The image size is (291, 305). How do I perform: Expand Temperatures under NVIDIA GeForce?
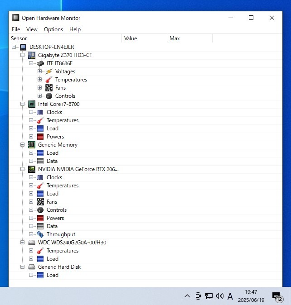pyautogui.click(x=31, y=186)
